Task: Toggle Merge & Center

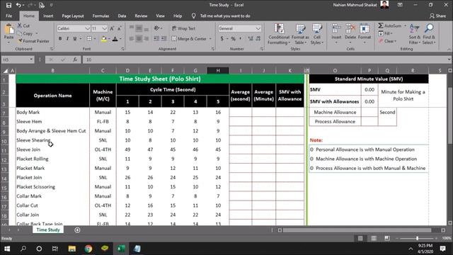Action: point(190,38)
